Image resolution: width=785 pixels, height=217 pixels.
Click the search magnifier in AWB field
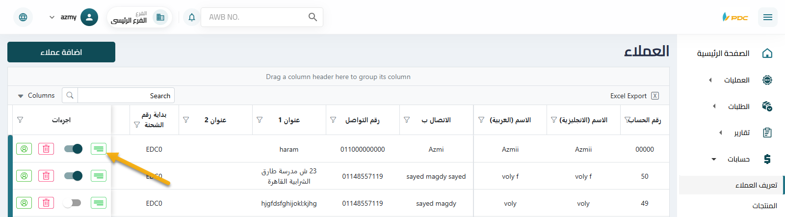pyautogui.click(x=313, y=17)
